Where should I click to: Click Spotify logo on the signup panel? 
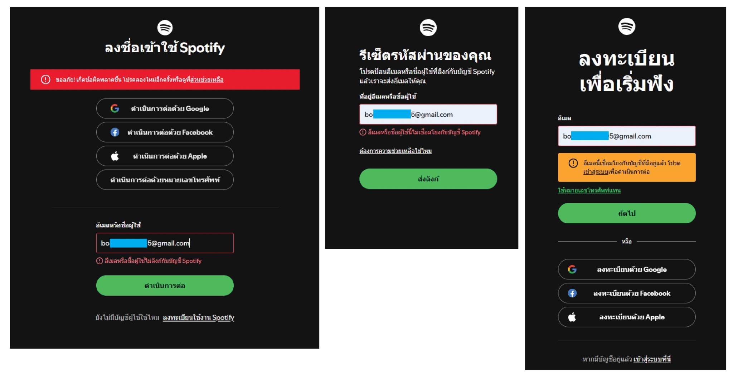[x=627, y=26]
